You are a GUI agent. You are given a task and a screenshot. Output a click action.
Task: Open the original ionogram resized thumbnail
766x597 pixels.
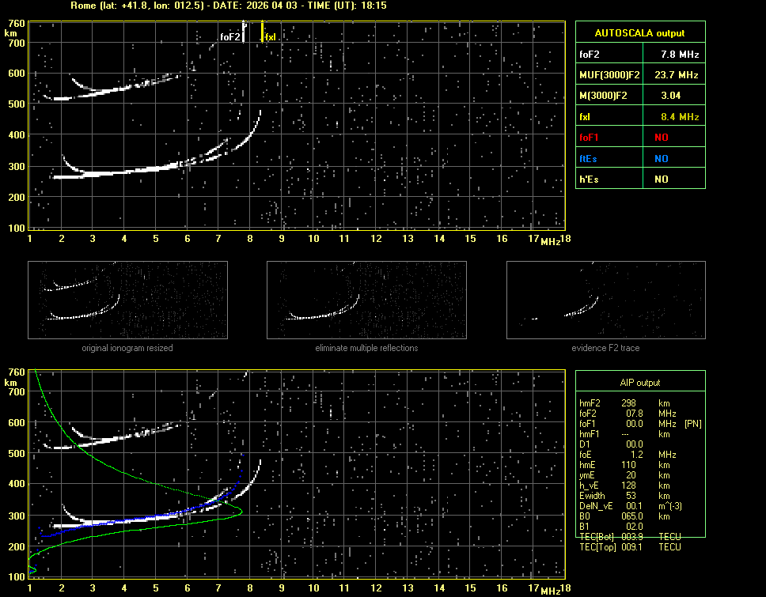[x=127, y=300]
